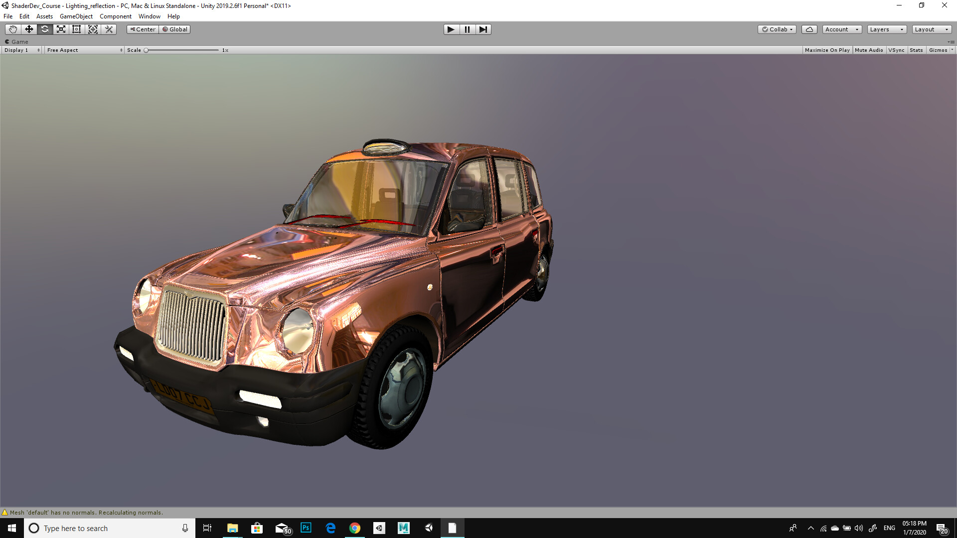This screenshot has height=538, width=957.
Task: Toggle the Pause button
Action: click(x=467, y=29)
